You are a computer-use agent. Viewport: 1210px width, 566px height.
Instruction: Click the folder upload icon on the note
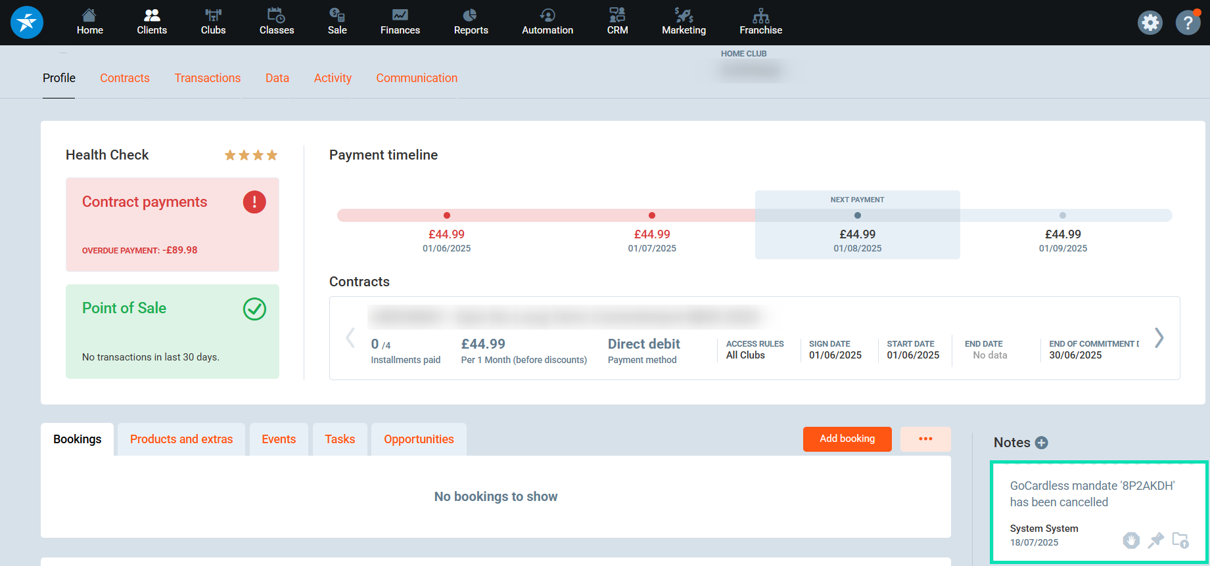pyautogui.click(x=1180, y=540)
